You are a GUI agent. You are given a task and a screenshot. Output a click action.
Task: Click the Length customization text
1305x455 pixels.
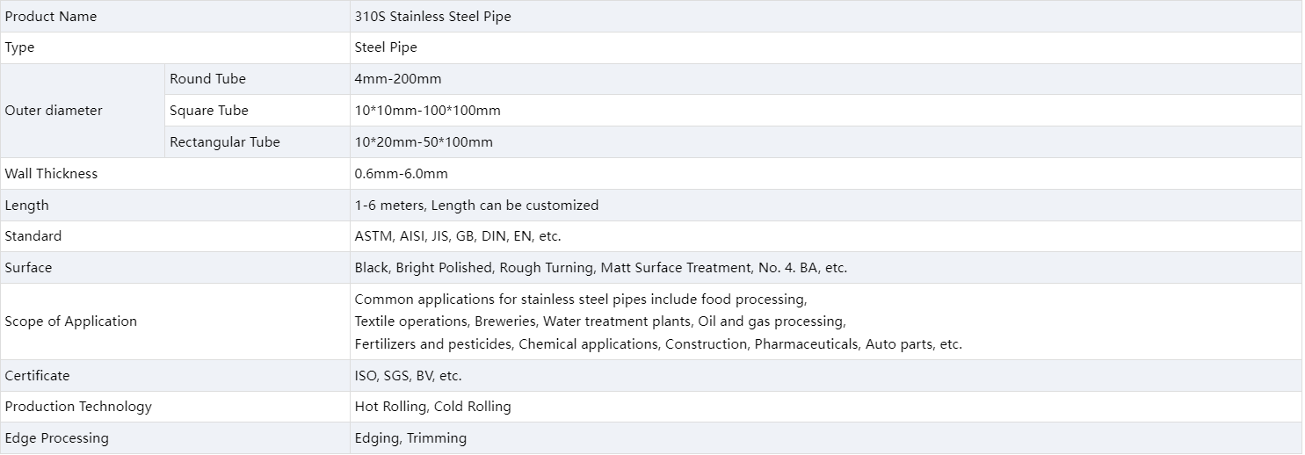click(476, 206)
